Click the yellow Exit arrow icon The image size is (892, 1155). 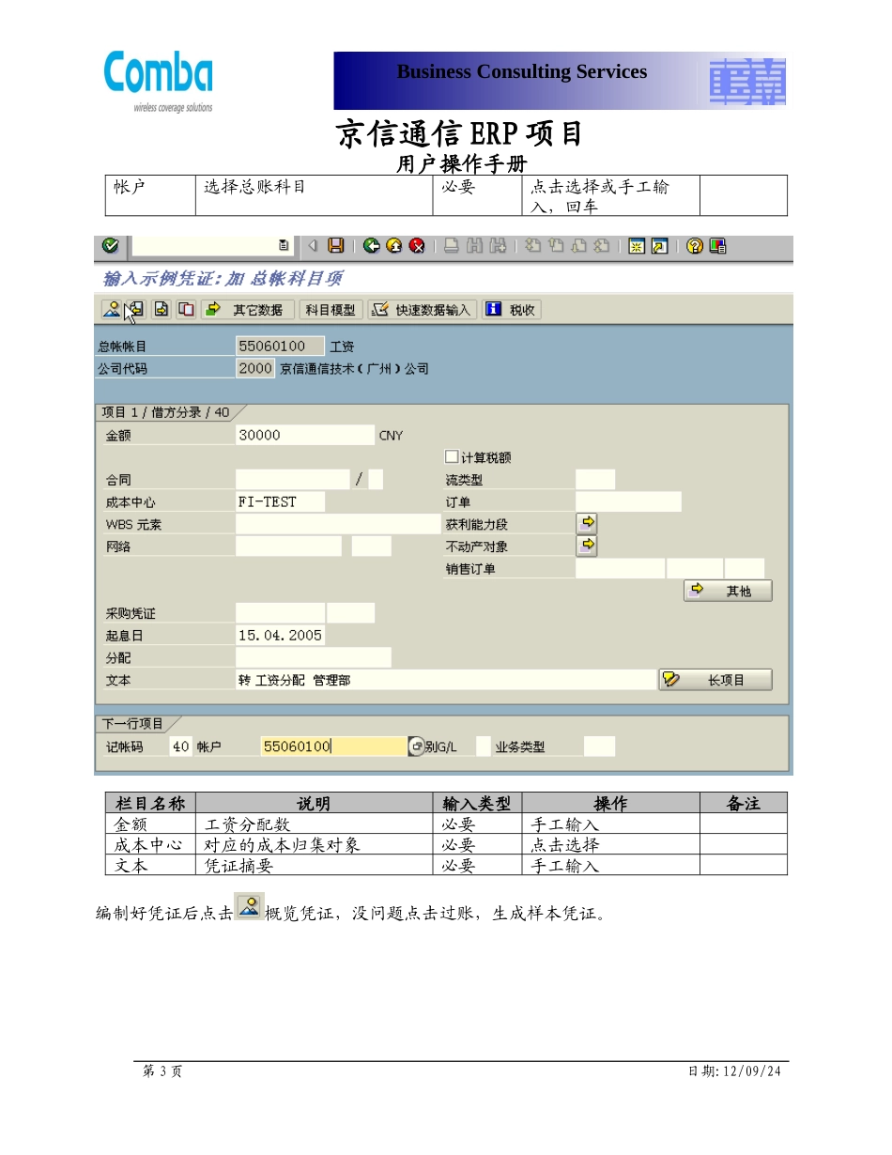394,246
